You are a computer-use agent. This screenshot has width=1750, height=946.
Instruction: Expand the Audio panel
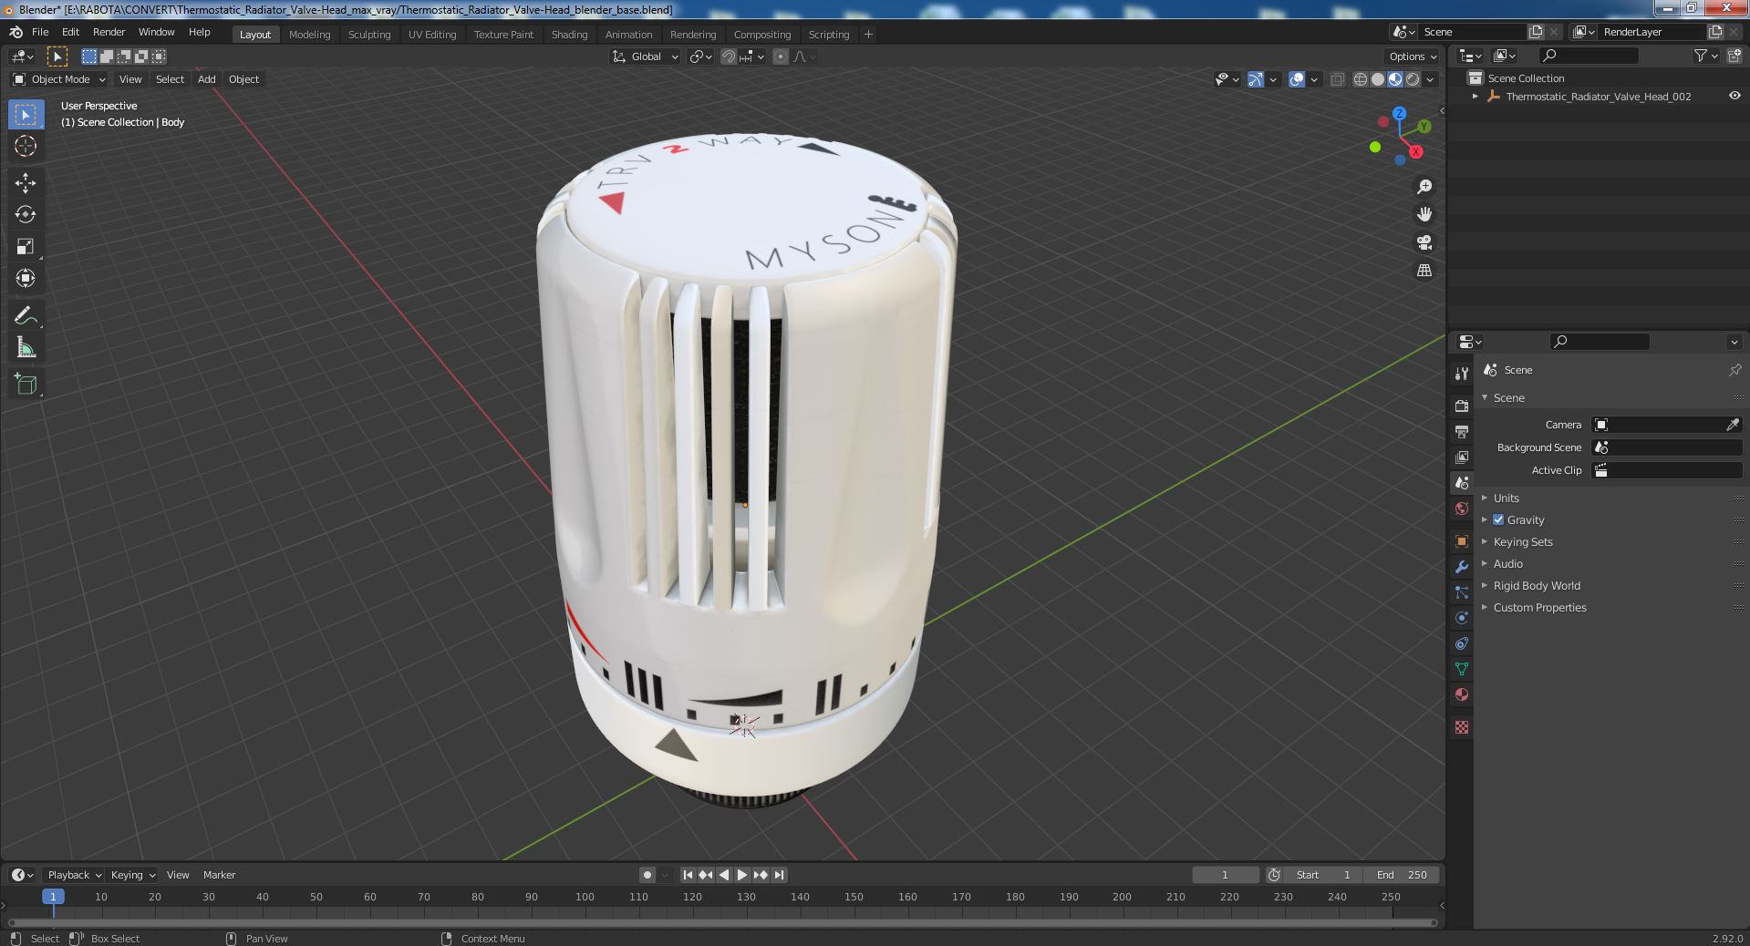tap(1507, 563)
